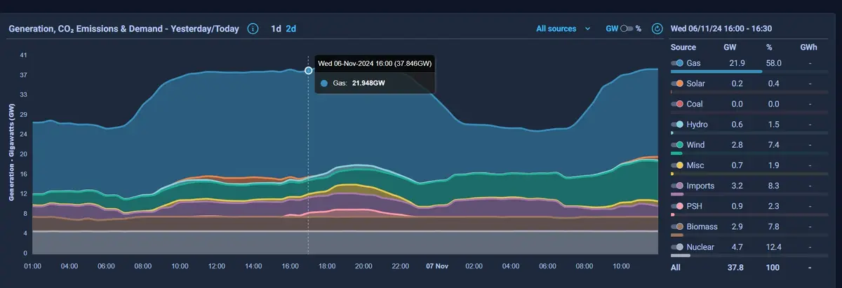Click the 16:00 data point marker
Viewport: 842px width, 288px height.
tap(308, 70)
